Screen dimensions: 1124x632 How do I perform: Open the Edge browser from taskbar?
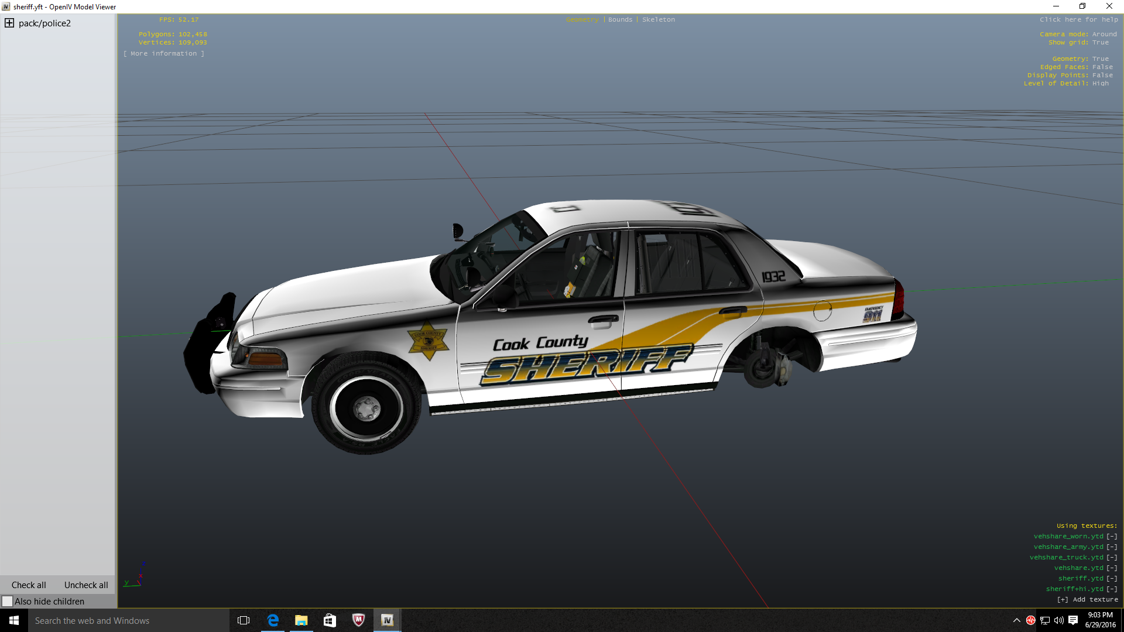(x=273, y=620)
